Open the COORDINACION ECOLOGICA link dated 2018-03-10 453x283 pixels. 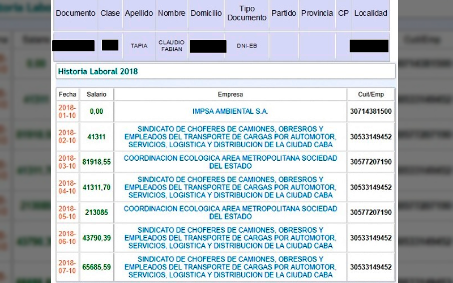(230, 162)
